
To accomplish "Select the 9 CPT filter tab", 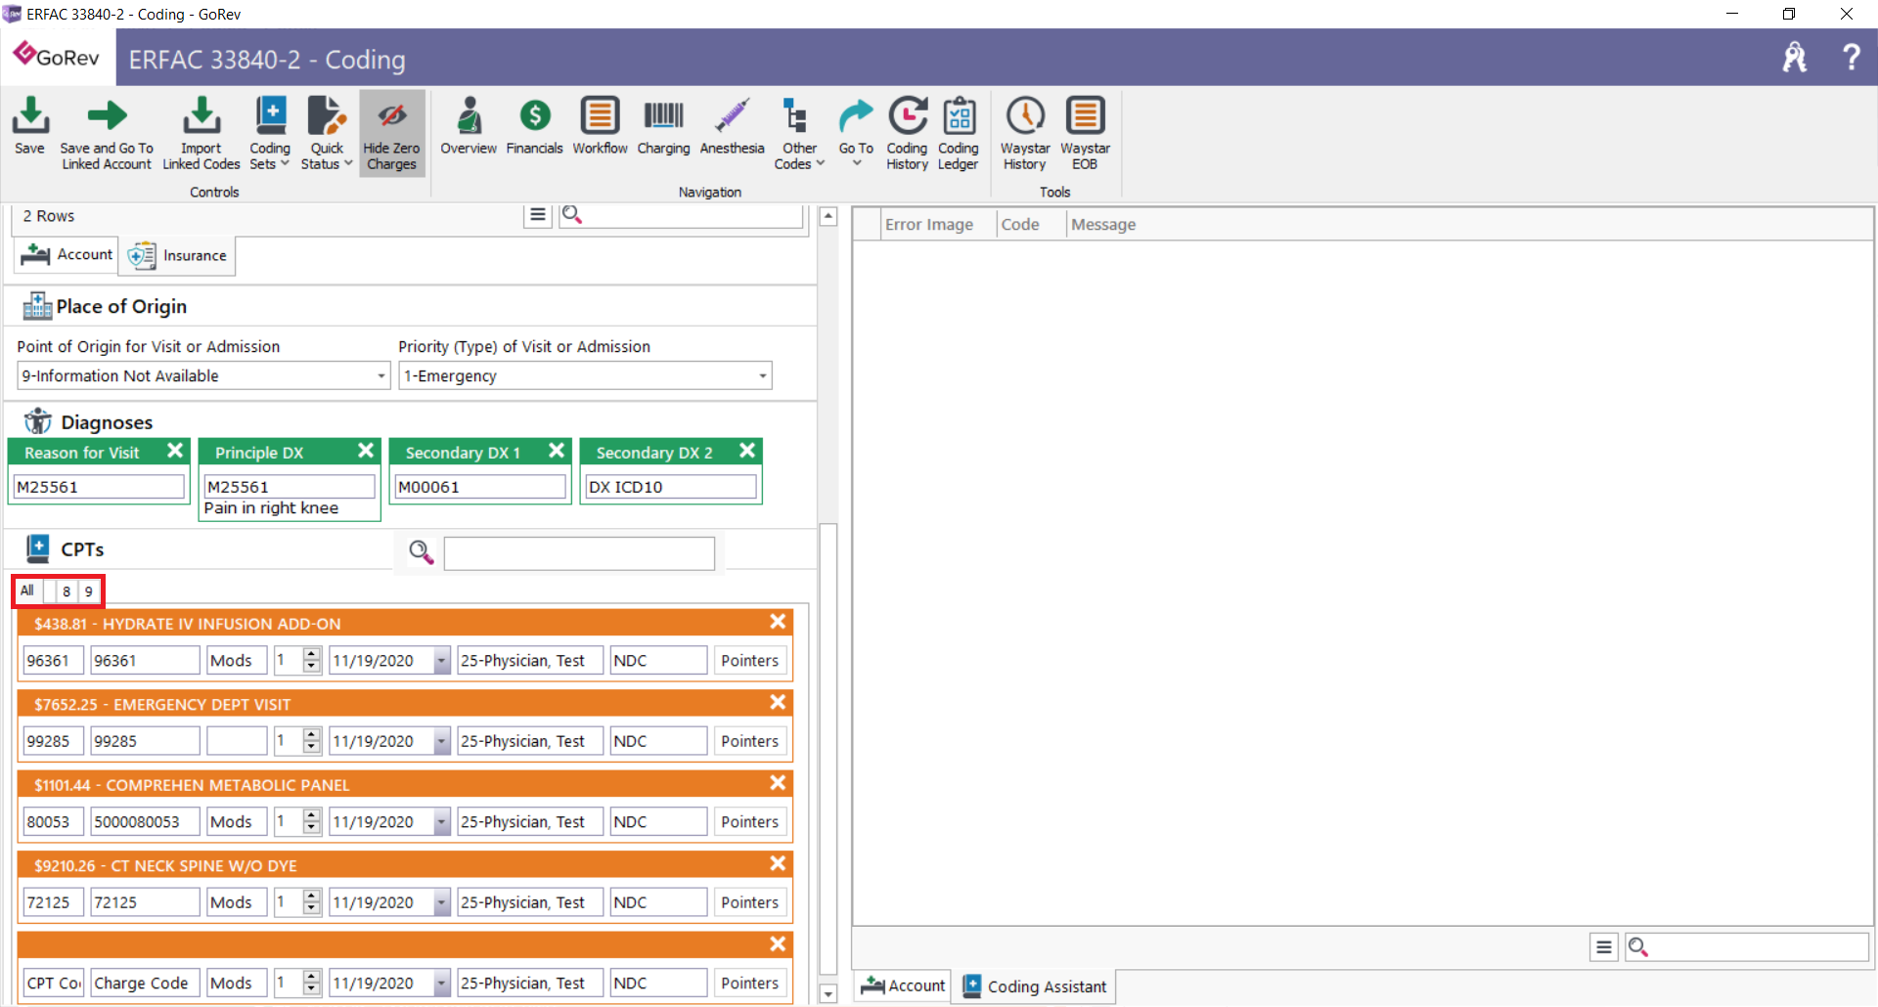I will coord(88,591).
